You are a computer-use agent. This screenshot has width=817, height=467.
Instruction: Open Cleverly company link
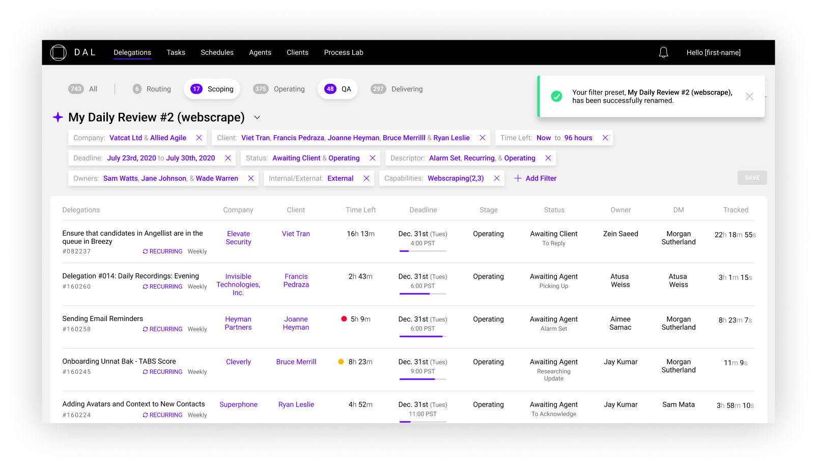238,362
